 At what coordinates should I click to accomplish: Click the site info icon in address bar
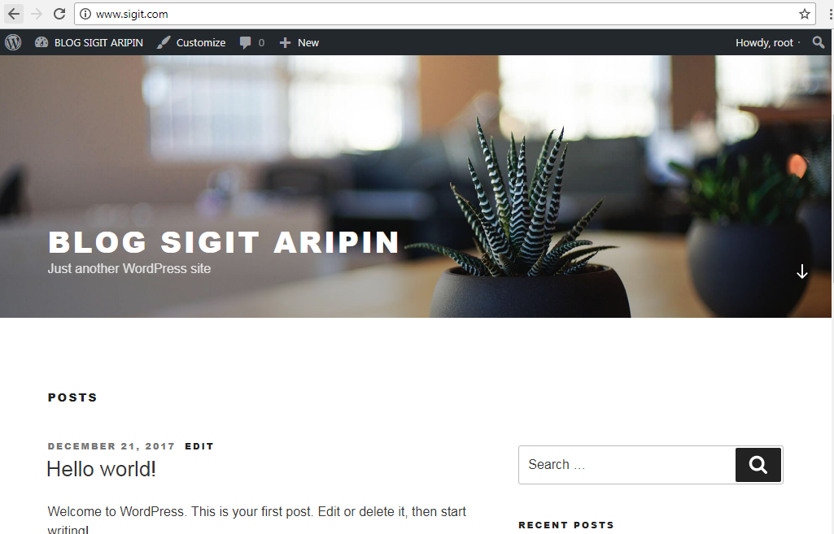[x=85, y=15]
